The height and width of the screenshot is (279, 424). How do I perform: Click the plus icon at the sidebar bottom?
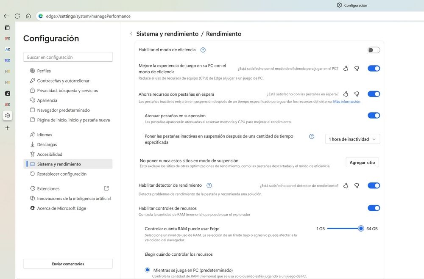point(7,127)
